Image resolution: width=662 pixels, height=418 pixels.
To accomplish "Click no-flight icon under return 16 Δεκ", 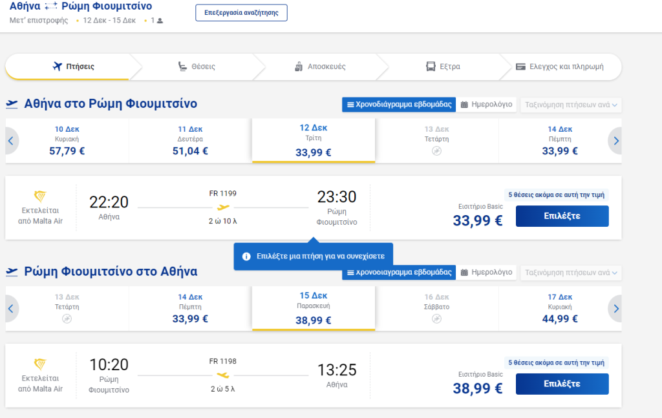I will [436, 319].
